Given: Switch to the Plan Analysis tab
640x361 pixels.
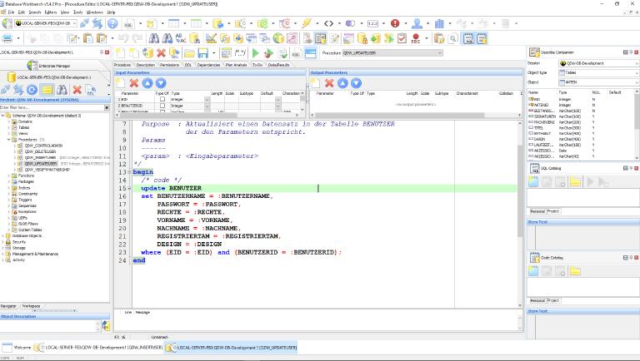Looking at the screenshot, I should click(237, 65).
